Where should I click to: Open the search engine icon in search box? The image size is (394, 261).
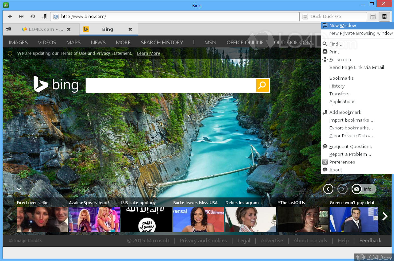(305, 16)
